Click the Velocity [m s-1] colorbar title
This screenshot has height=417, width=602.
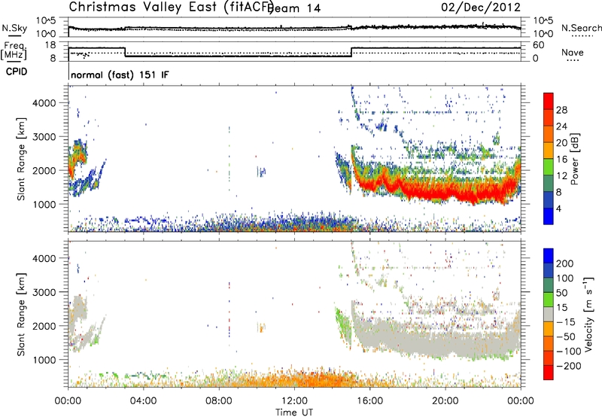pyautogui.click(x=588, y=314)
